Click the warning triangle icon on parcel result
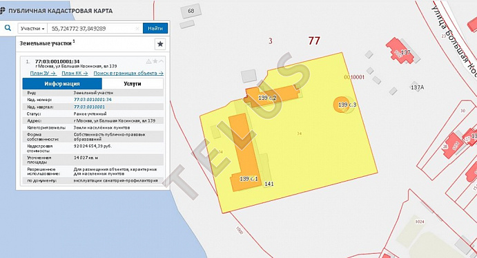477x258 pixels. coord(148,61)
